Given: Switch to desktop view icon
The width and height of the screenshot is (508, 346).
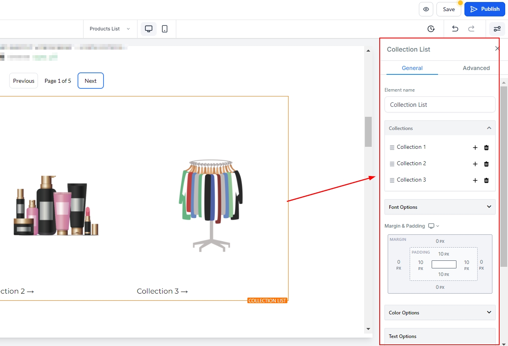Looking at the screenshot, I should [x=149, y=29].
